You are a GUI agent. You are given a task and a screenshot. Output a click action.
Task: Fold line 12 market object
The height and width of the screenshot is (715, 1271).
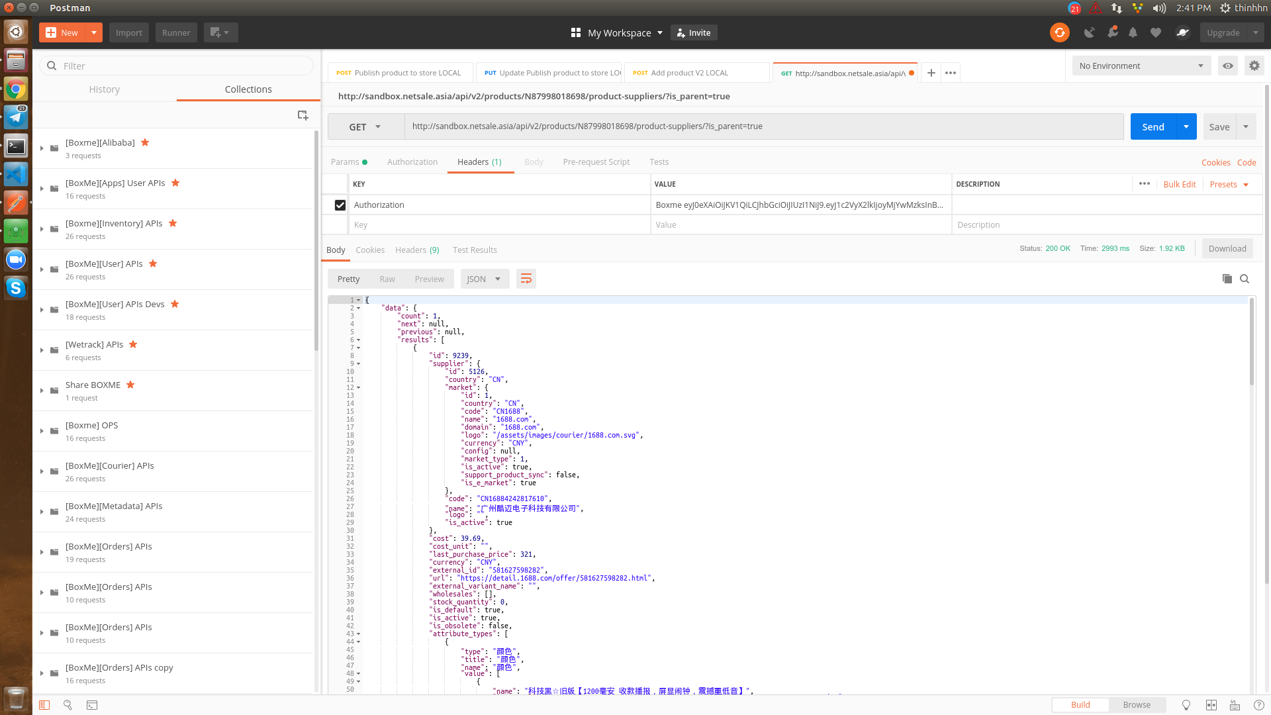[359, 387]
